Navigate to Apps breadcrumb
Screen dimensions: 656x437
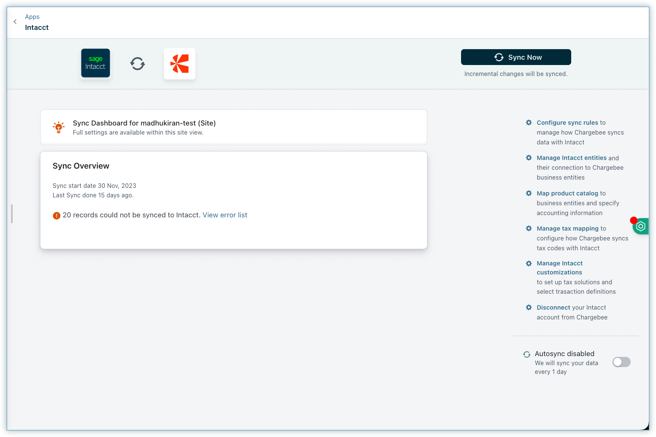32,17
